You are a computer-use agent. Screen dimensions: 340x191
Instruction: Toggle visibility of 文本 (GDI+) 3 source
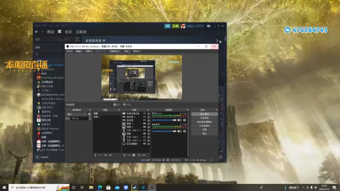(144, 130)
